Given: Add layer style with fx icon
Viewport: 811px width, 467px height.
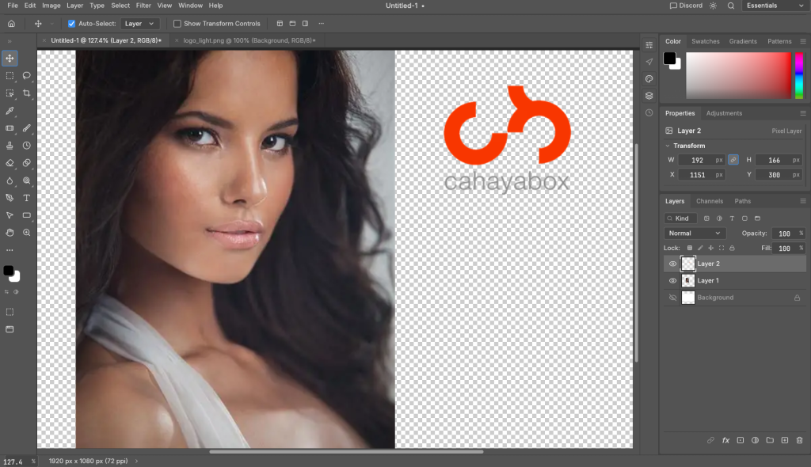Looking at the screenshot, I should click(x=725, y=440).
